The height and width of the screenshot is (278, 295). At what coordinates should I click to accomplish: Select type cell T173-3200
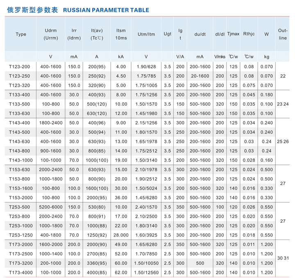pos(21,263)
